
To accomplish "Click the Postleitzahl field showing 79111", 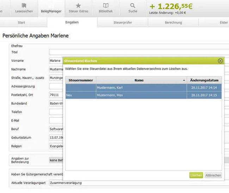I will tap(56, 95).
